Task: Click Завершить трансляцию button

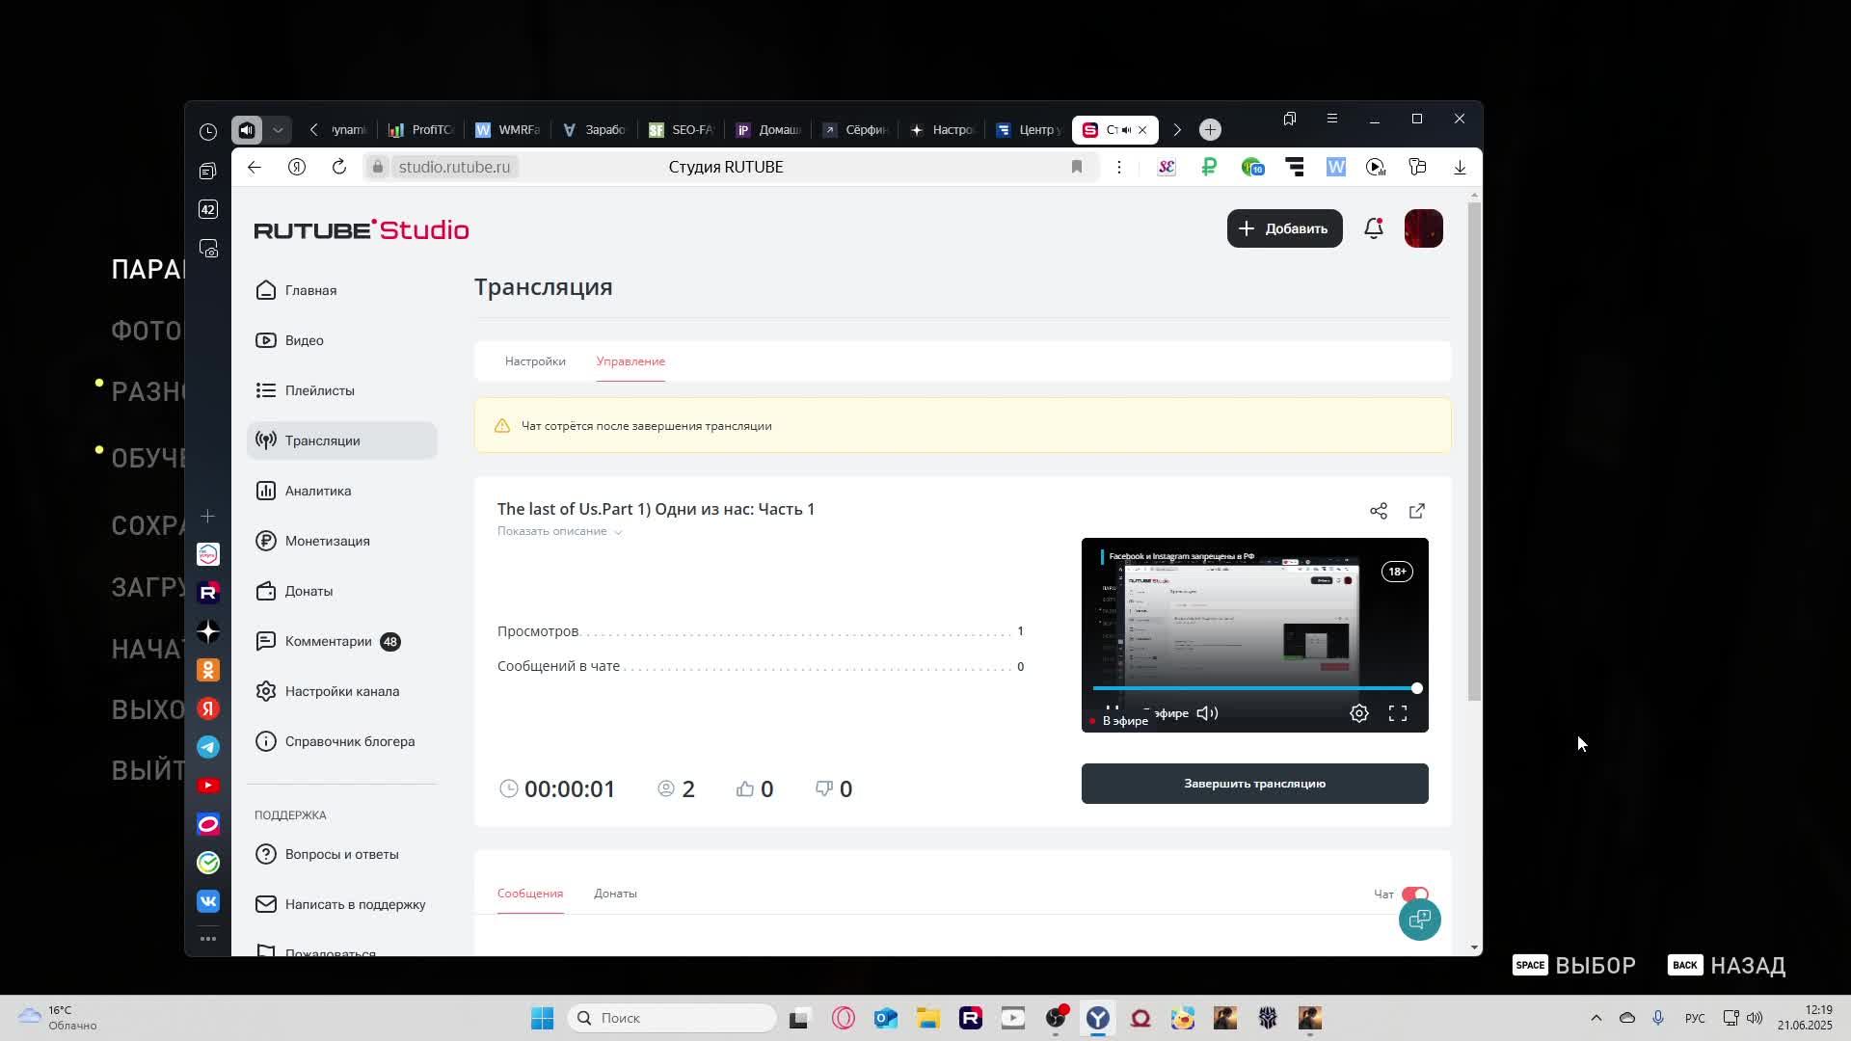Action: coord(1254,784)
